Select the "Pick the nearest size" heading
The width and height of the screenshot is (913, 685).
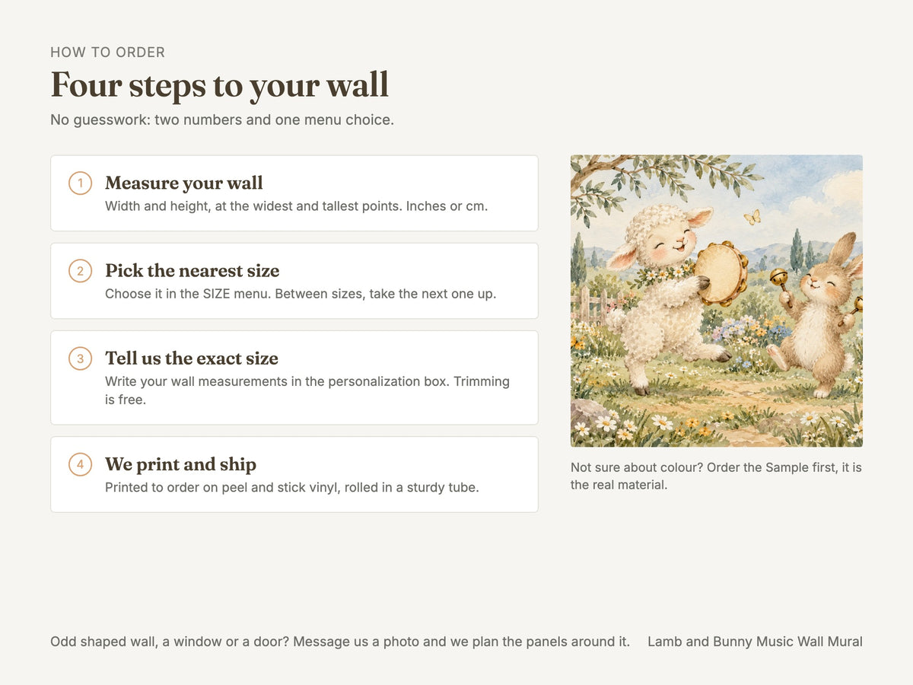[192, 271]
